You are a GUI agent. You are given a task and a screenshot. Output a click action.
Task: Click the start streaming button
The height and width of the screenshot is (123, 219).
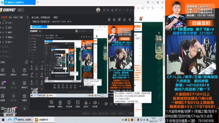click(126, 104)
